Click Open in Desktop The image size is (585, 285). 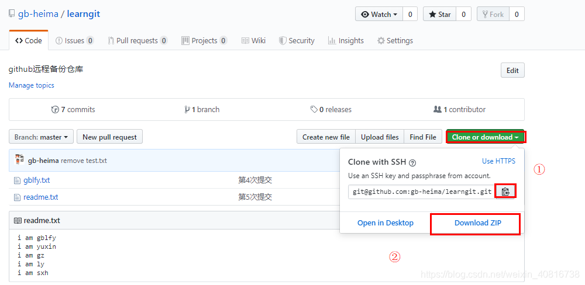click(x=386, y=223)
